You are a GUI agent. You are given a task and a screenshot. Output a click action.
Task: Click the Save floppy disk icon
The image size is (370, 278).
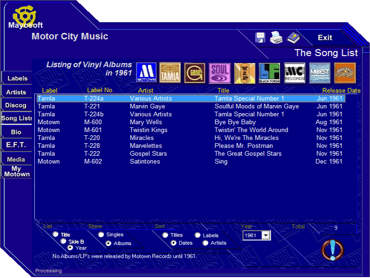tap(260, 38)
